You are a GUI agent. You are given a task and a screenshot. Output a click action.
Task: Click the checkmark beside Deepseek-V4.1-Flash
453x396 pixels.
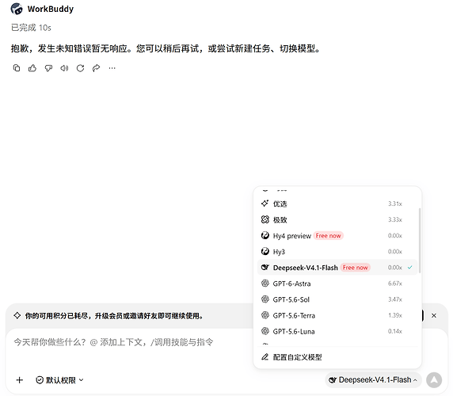click(x=409, y=268)
